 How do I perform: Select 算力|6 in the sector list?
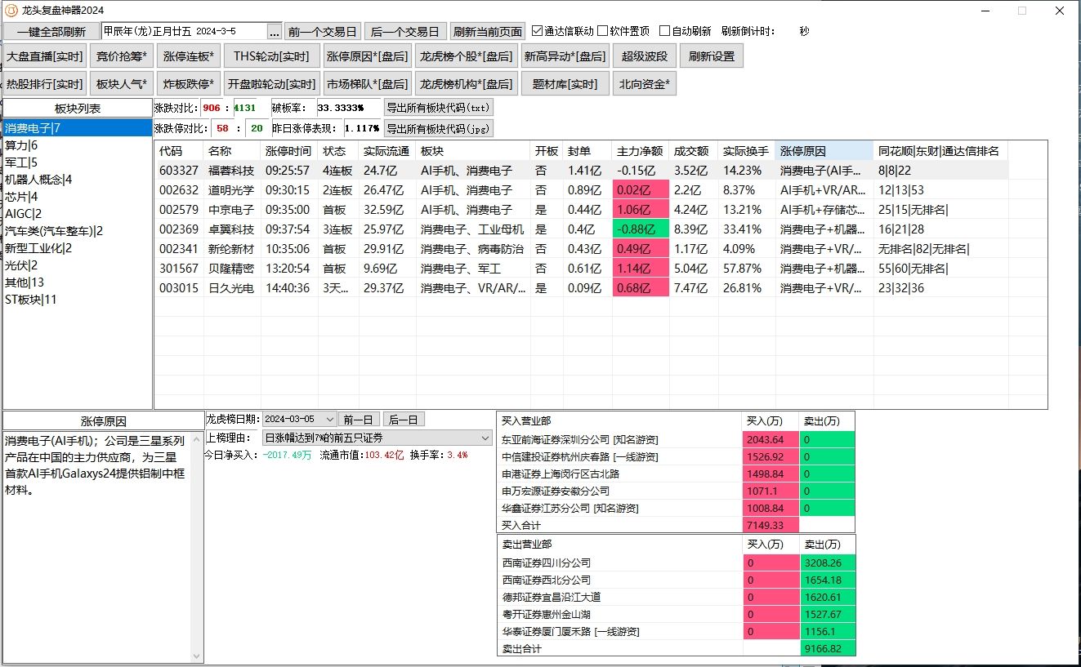[21, 145]
